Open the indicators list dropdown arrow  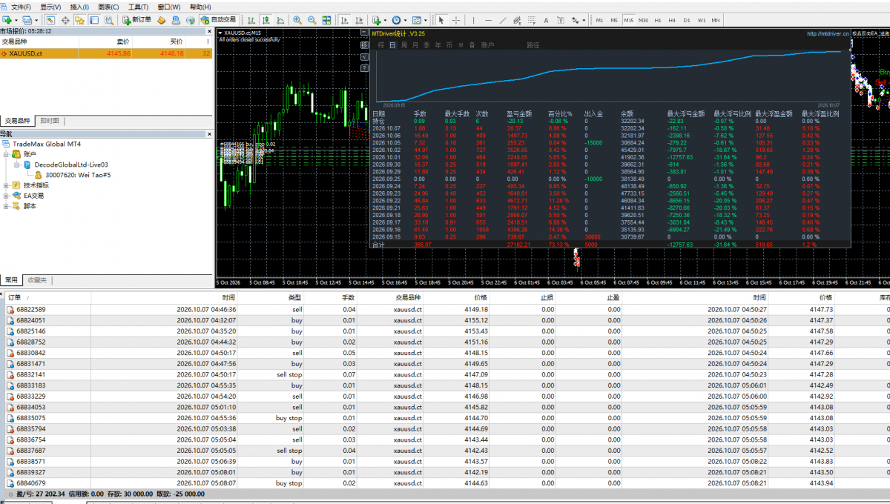tap(386, 20)
